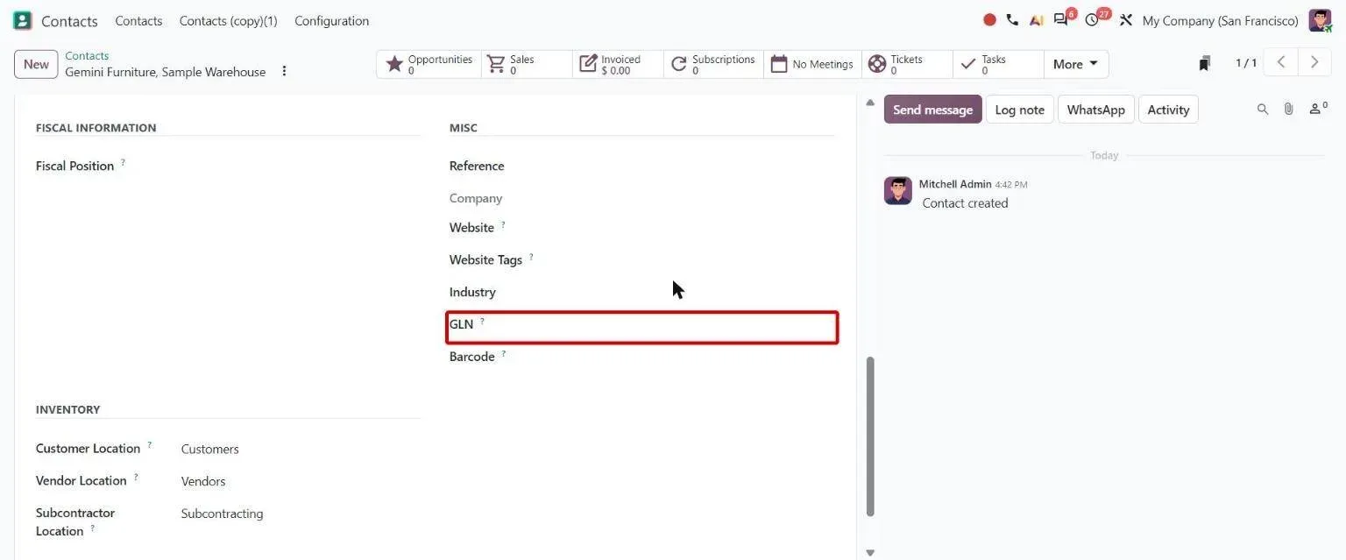Expand the More dropdown
Viewport: 1346px width, 560px height.
[x=1075, y=64]
